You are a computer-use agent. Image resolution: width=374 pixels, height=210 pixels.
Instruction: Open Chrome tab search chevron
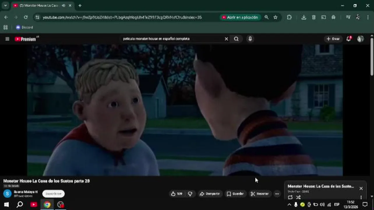click(5, 6)
